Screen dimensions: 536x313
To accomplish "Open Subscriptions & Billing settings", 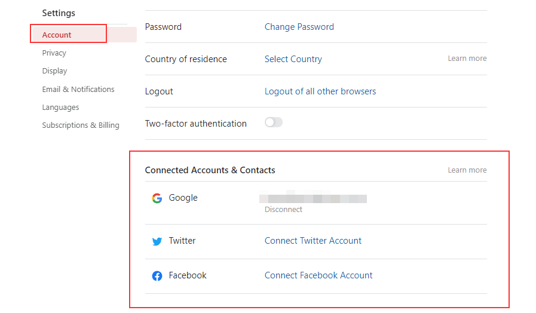I will pyautogui.click(x=81, y=125).
